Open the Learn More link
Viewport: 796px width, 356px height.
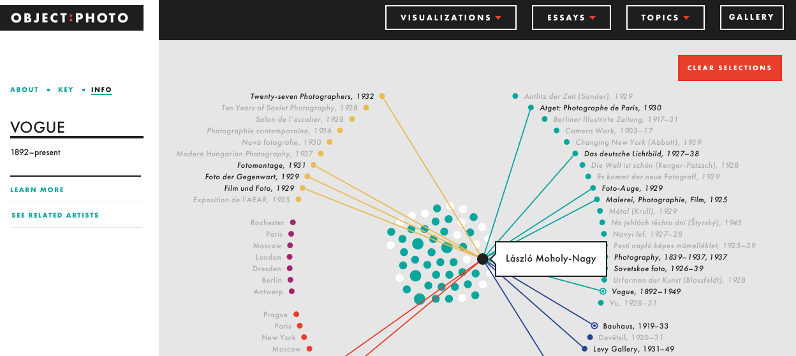[37, 189]
